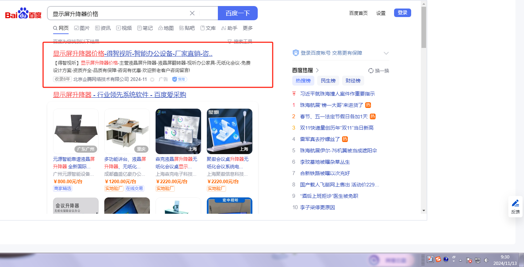The image size is (524, 267).
Task: Click the Baidu logo
Action: (x=23, y=13)
